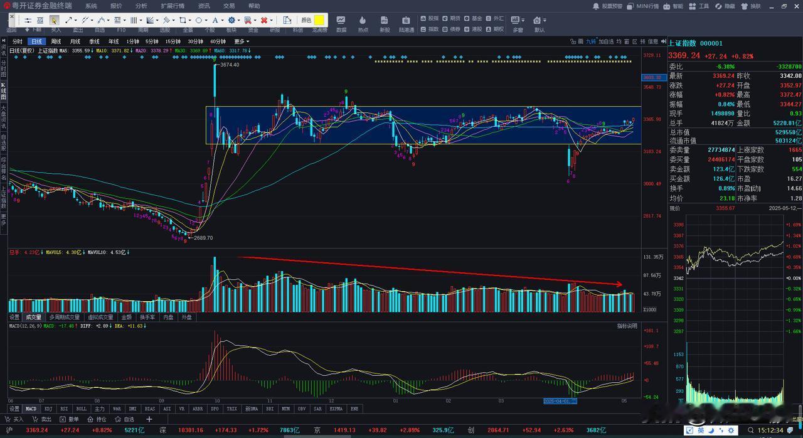Select the arrow pointer tool in drawing toolbar
The image size is (803, 438).
point(54,20)
